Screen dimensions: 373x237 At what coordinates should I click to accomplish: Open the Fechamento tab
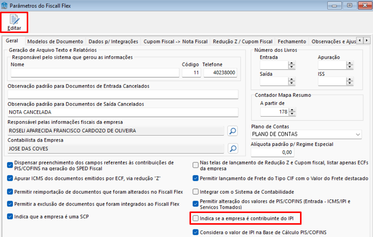[x=292, y=41]
